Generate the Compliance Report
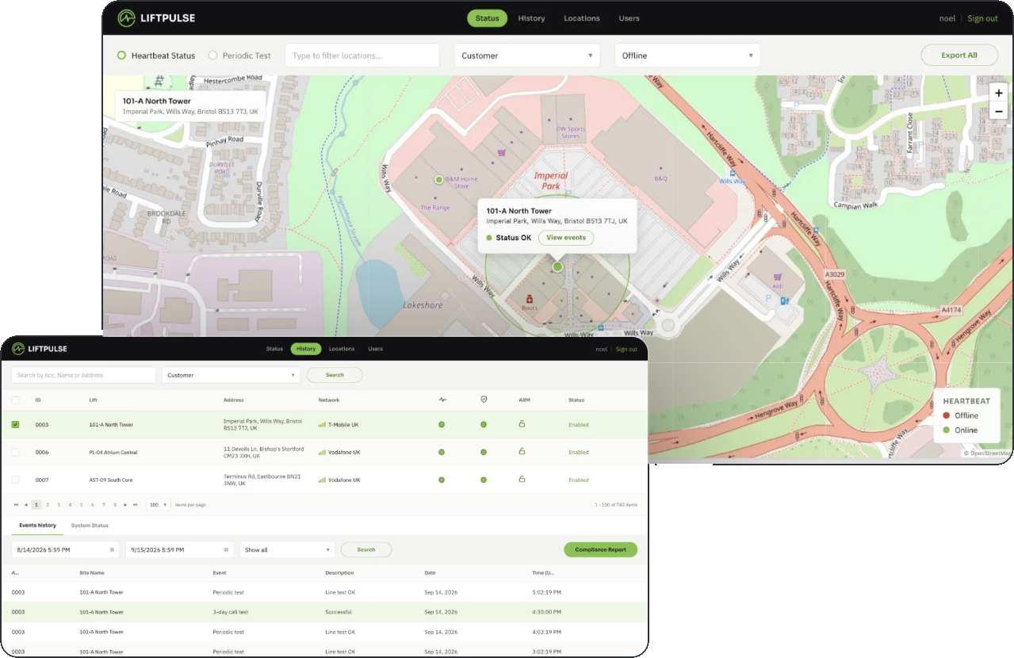The image size is (1014, 658). click(600, 549)
